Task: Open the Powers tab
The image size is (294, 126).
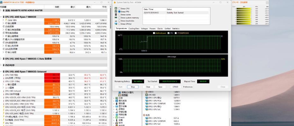Action: tap(152, 29)
